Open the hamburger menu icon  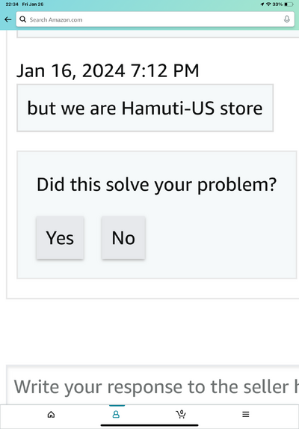click(246, 414)
